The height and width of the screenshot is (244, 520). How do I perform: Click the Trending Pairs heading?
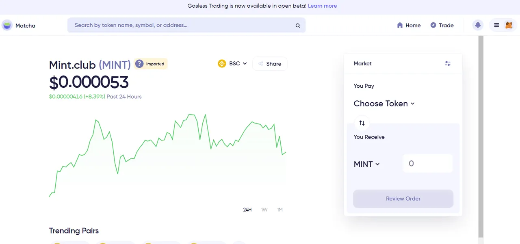click(74, 231)
